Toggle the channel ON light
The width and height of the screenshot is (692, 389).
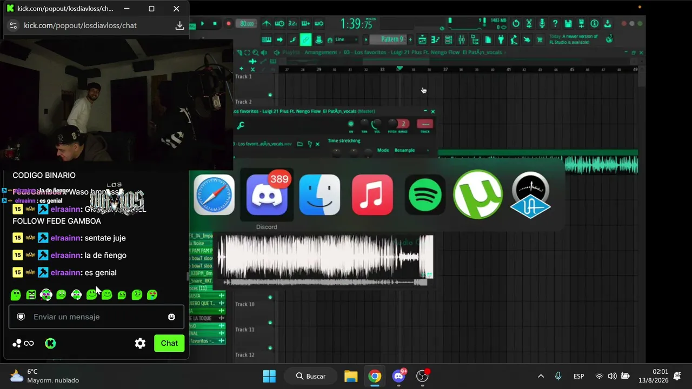pos(351,124)
